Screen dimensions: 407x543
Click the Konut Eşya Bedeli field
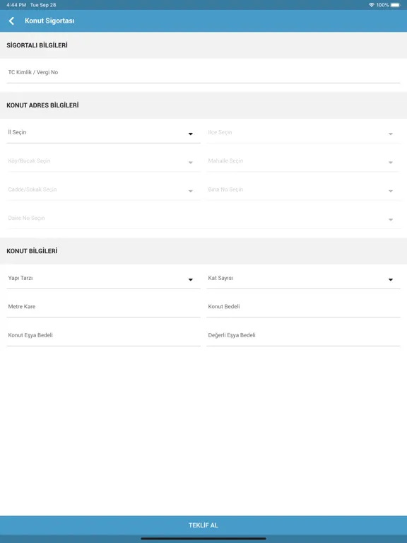[103, 336]
